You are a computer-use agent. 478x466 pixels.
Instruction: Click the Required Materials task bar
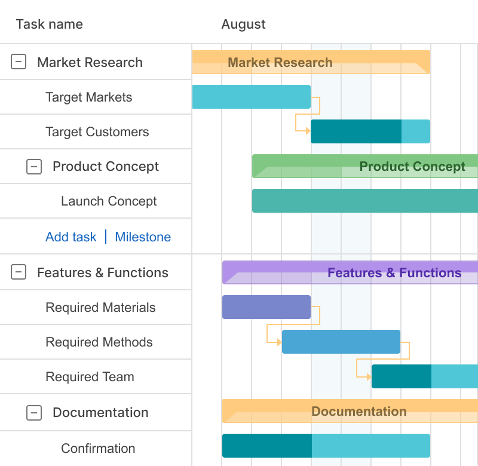point(266,307)
